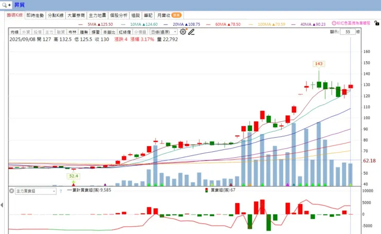Open the chart settings gear icon
The width and height of the screenshot is (381, 234).
click(x=183, y=31)
